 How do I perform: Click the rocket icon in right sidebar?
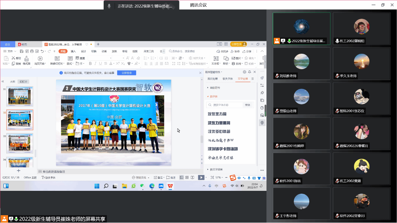262,78
